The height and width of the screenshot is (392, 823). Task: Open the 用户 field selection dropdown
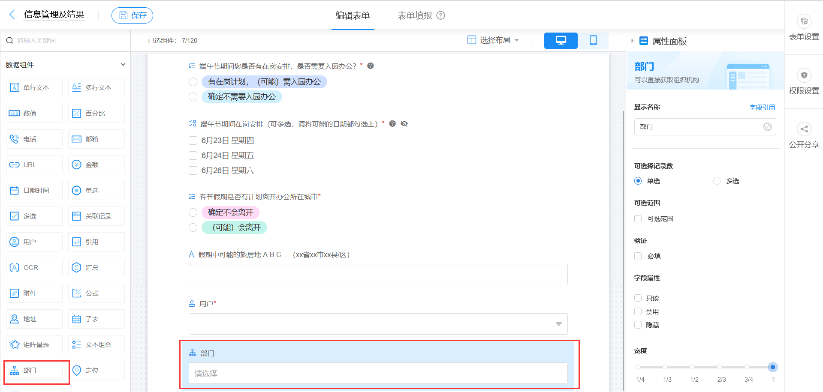[x=558, y=324]
